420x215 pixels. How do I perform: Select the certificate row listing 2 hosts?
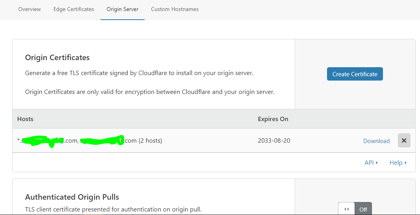point(214,140)
